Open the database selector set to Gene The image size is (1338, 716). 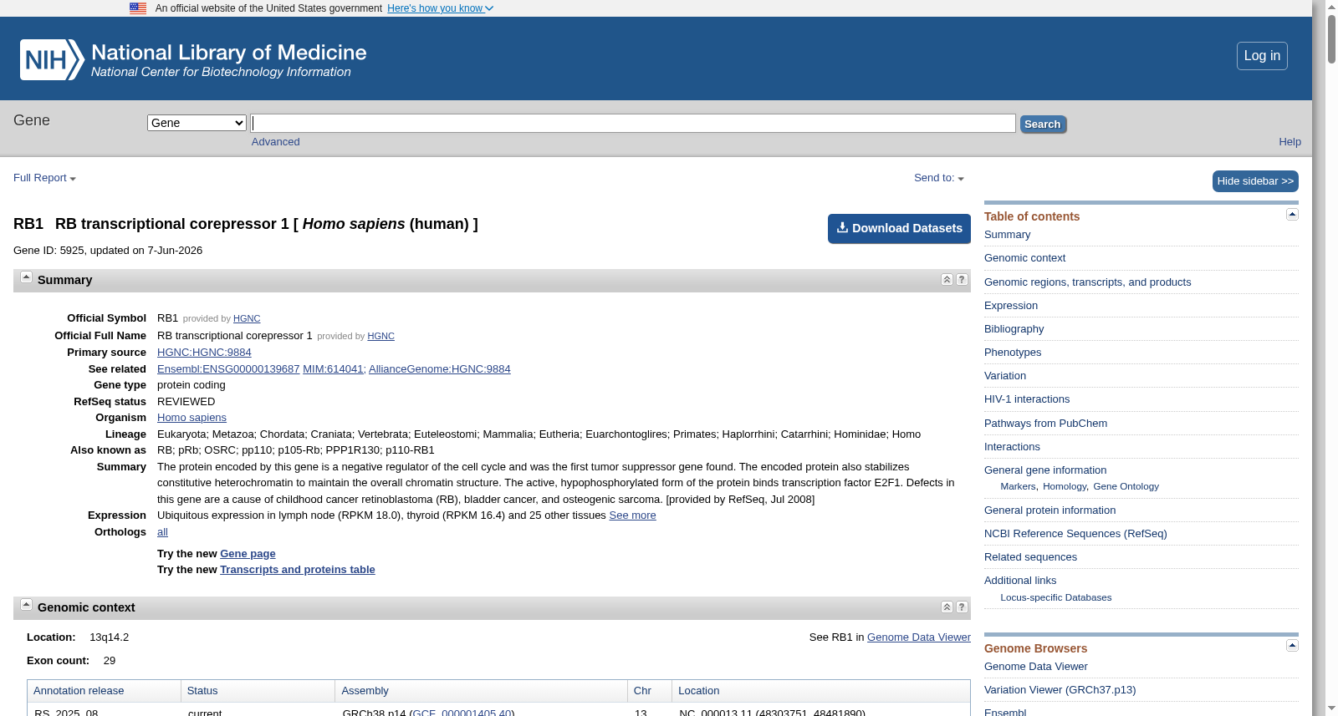point(197,123)
